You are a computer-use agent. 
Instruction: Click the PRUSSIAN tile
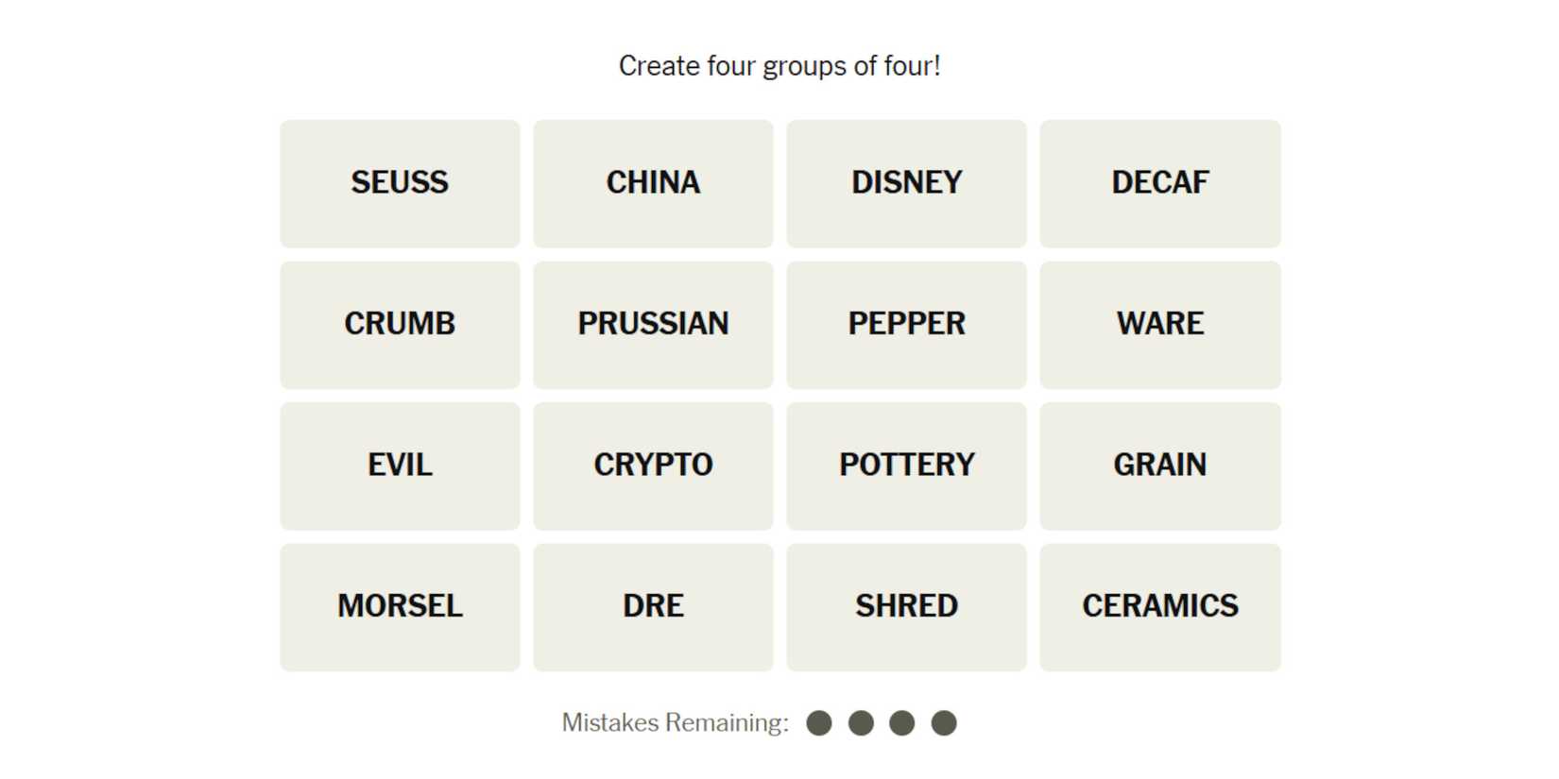point(653,325)
